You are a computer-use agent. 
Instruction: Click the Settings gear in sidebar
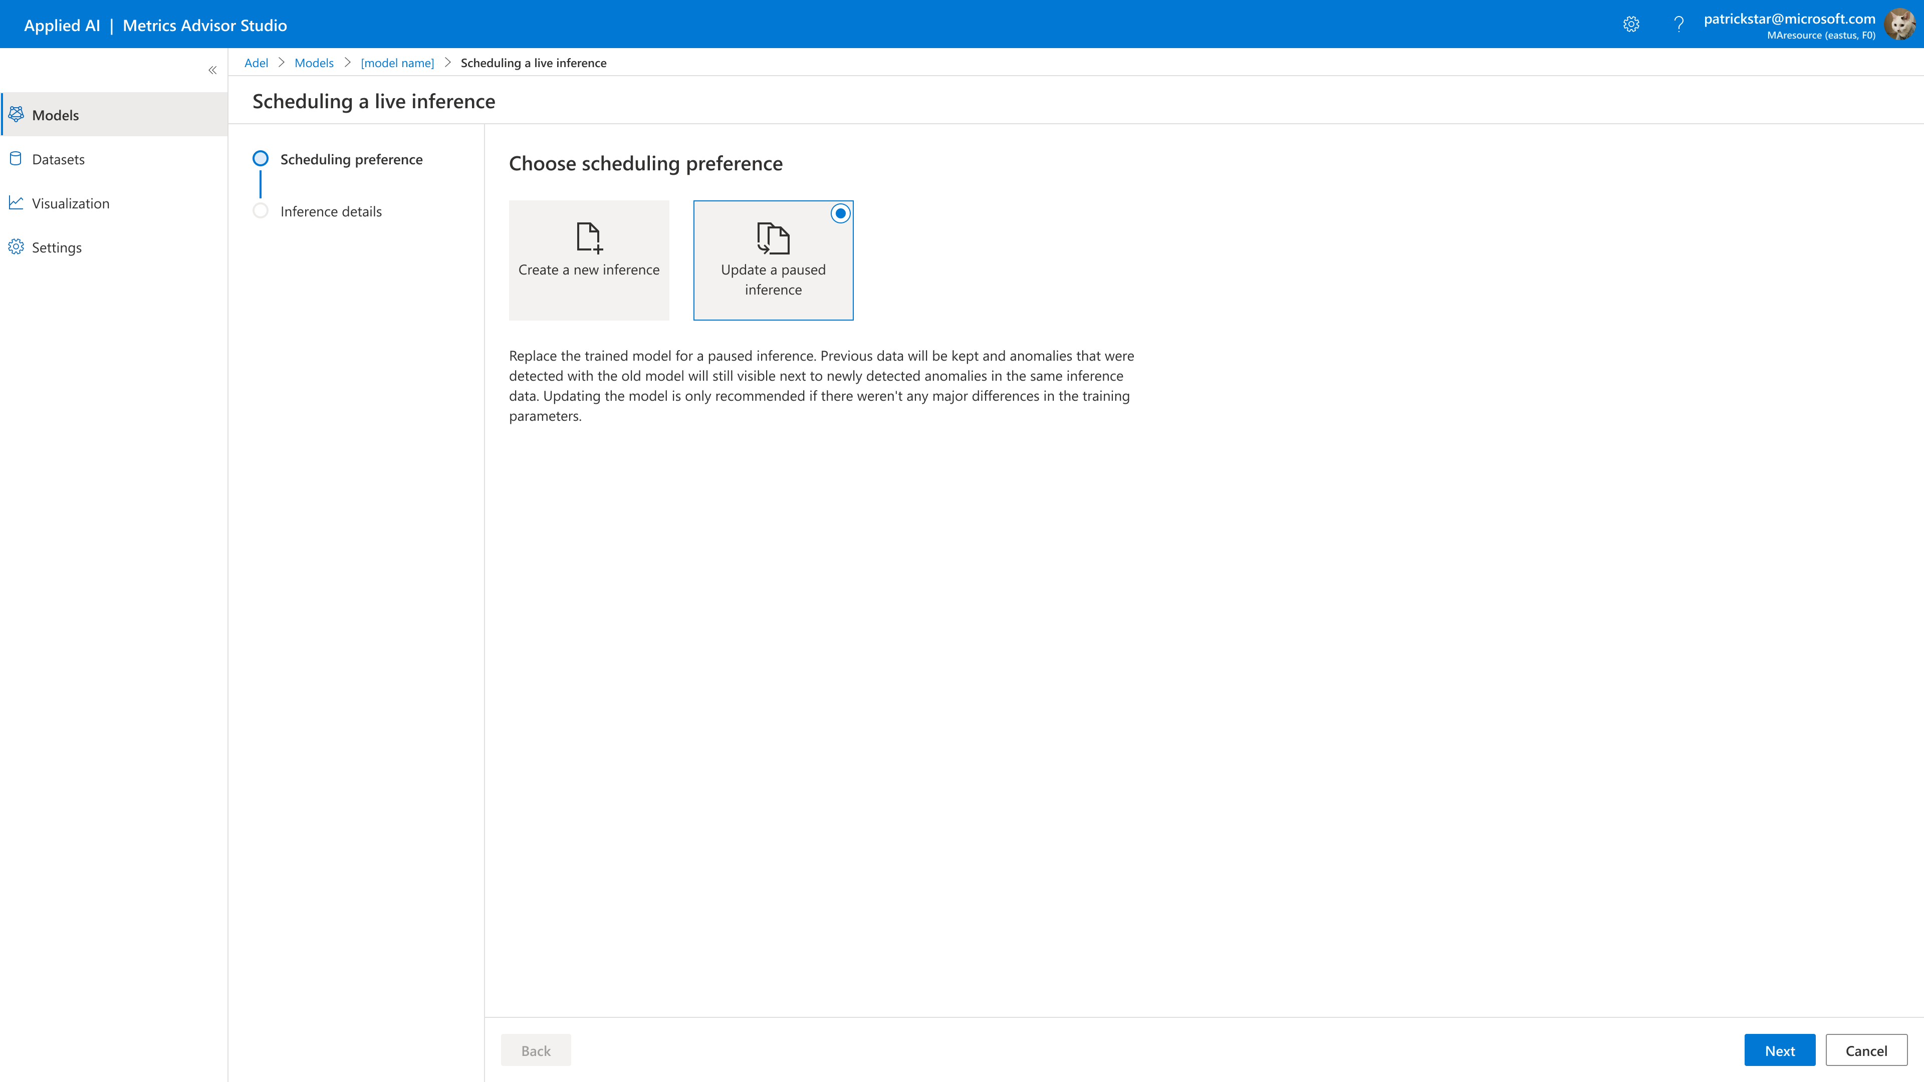coord(16,246)
